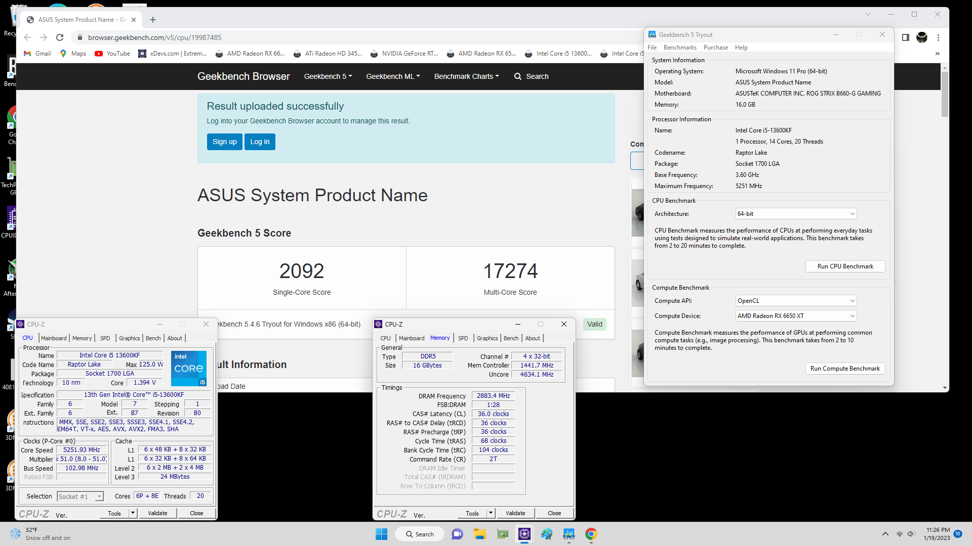Screen dimensions: 972x546
Task: Switch to CPU tab in right CPU-Z
Action: [x=385, y=338]
